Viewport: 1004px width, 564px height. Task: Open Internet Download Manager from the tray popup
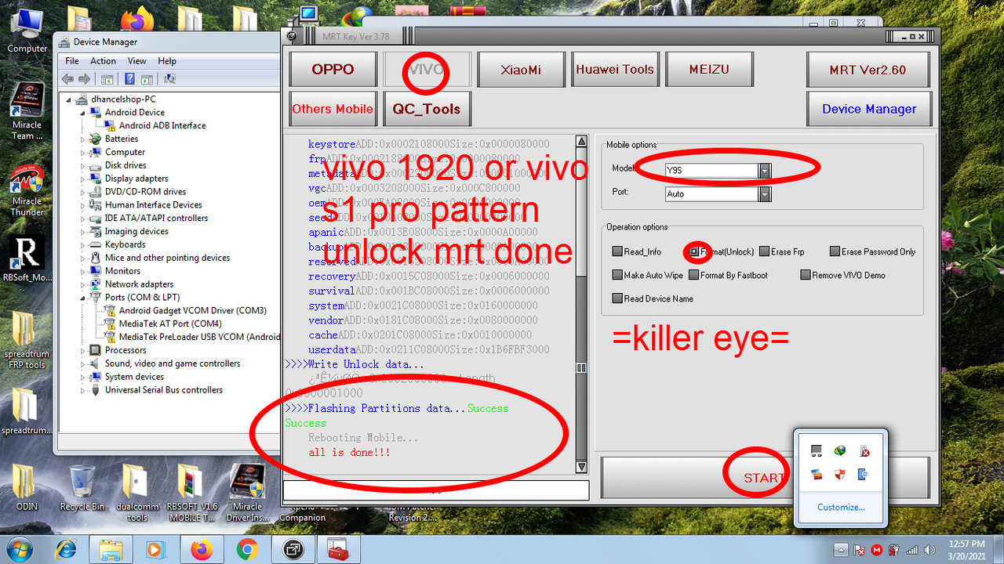(840, 450)
